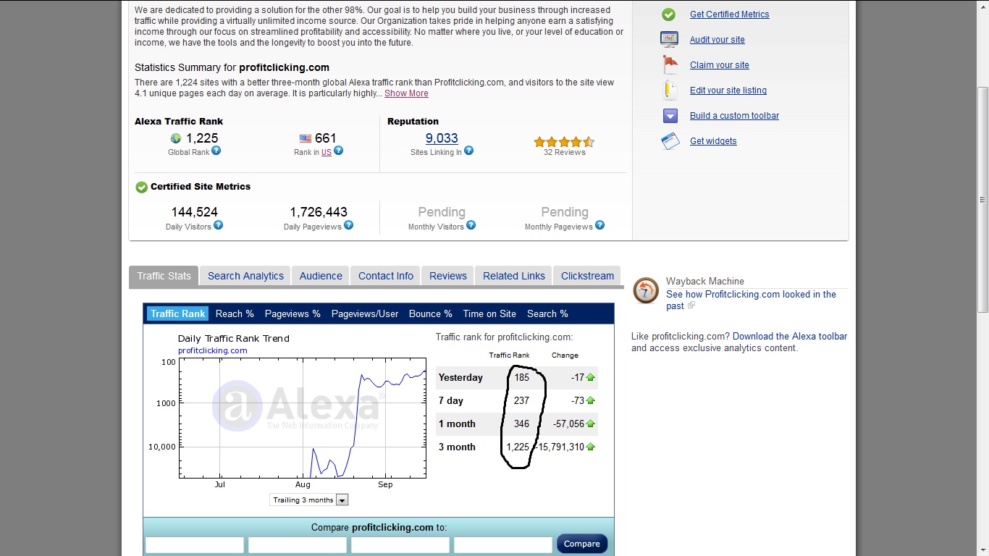Click the Audit your site link
The image size is (989, 556).
point(717,40)
